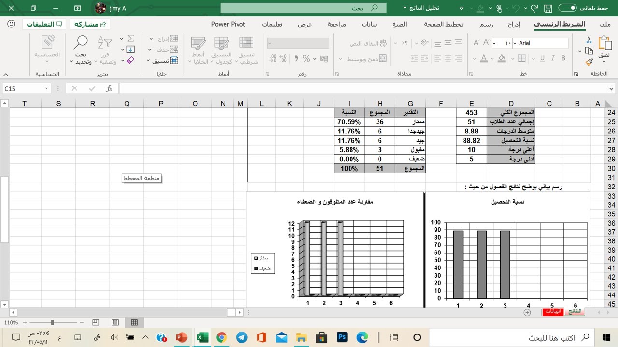Click the Redo arrow icon

pos(534,8)
